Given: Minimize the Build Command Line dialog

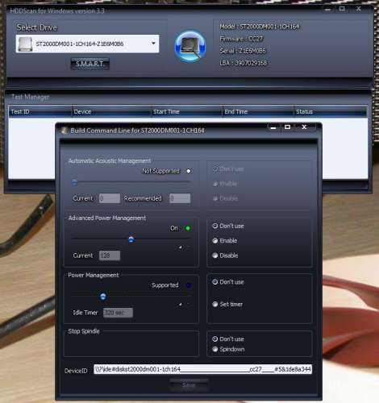Looking at the screenshot, I should click(x=273, y=127).
